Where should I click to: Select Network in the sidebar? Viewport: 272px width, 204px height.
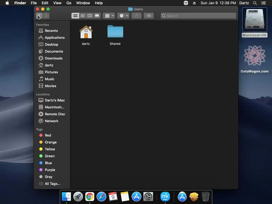(52, 121)
